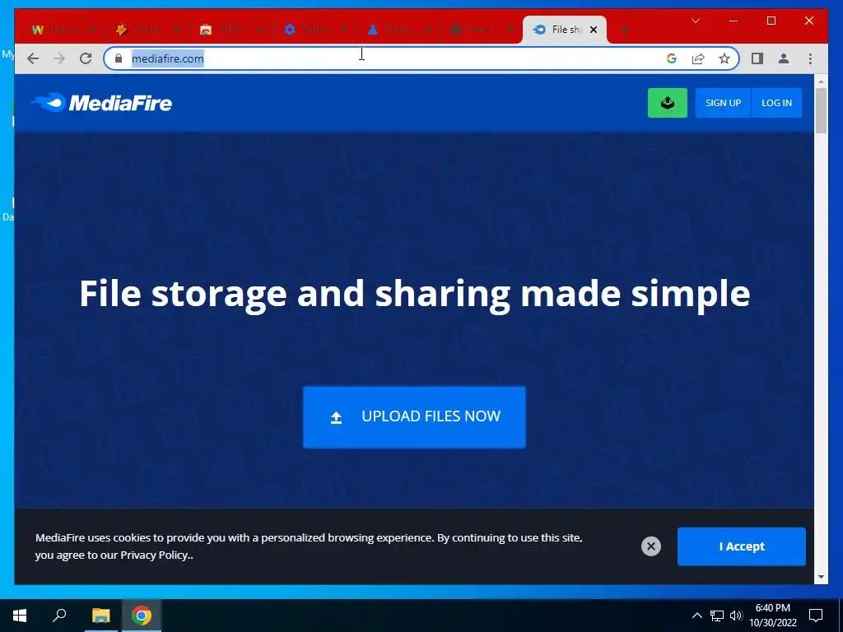The image size is (843, 632).
Task: Switch to the Settings gear tab
Action: point(315,30)
